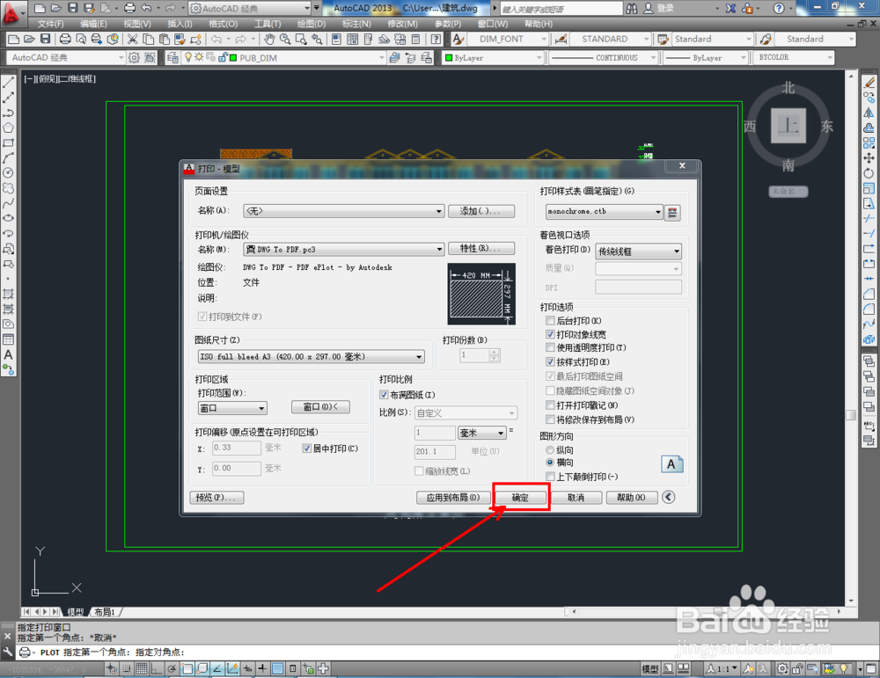Select the Multiline Text A tool
Image resolution: width=880 pixels, height=678 pixels.
click(x=8, y=355)
